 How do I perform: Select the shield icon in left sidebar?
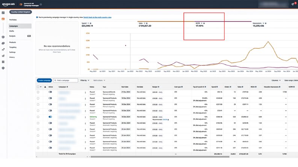tap(3, 37)
